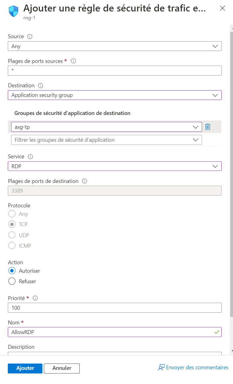Open the filter application security groups combo box
Viewport: 233px width, 384px height.
click(106, 140)
